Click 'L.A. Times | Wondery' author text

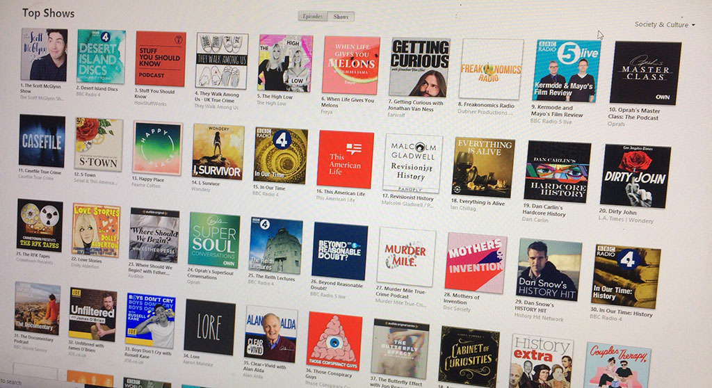(x=626, y=220)
